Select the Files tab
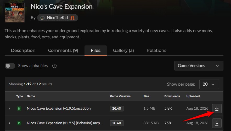Screen dimensions: 231x131 click(x=95, y=50)
